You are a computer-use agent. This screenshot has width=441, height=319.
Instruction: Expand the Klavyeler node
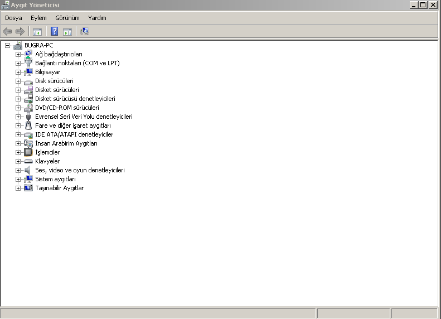[x=18, y=162]
